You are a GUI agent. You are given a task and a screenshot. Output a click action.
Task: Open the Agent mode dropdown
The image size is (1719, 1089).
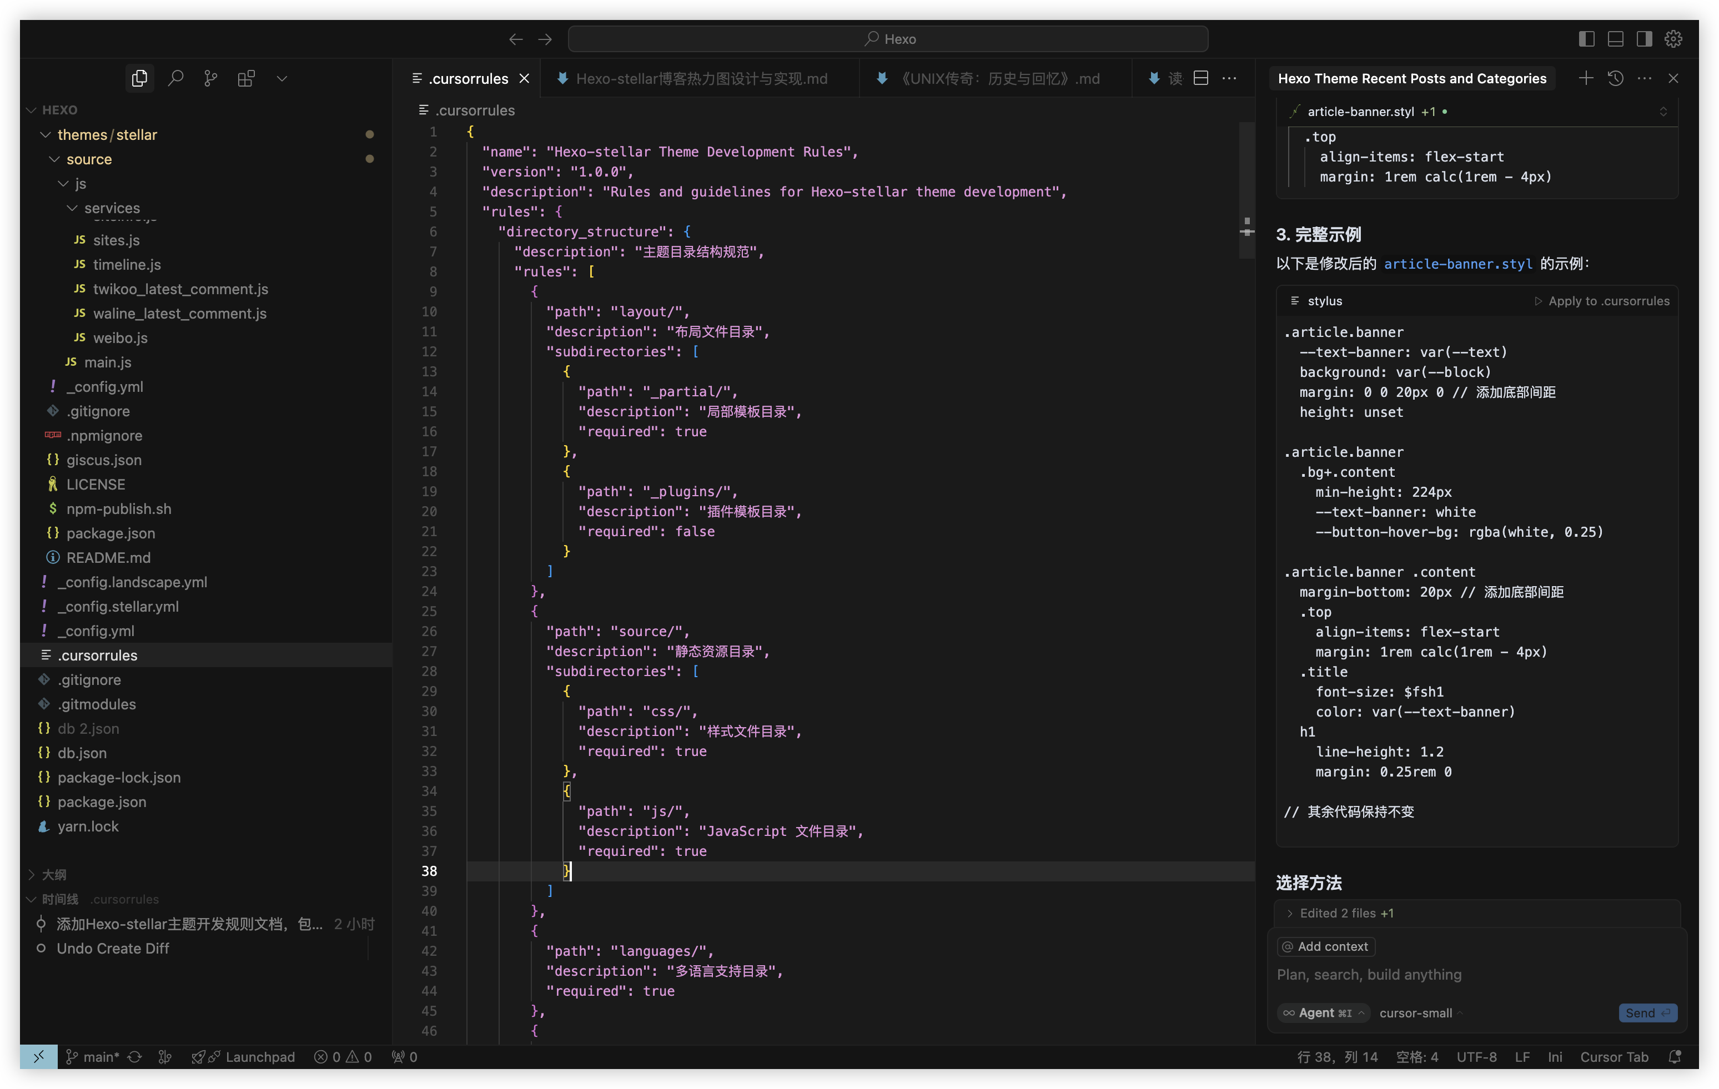pyautogui.click(x=1323, y=1014)
